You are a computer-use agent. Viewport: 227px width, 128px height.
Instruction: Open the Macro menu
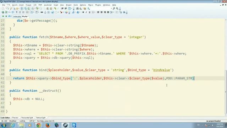pos(91,5)
